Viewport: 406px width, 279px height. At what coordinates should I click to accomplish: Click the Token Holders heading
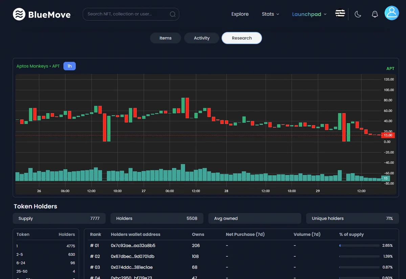tap(36, 206)
